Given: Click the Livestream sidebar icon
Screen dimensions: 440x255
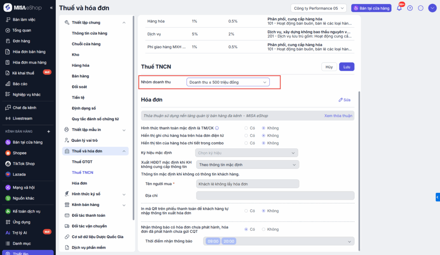Looking at the screenshot, I should (8, 118).
